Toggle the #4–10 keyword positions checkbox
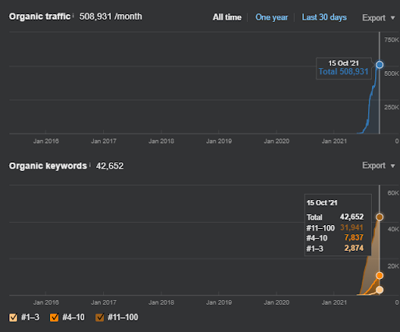The image size is (400, 332). (x=54, y=317)
